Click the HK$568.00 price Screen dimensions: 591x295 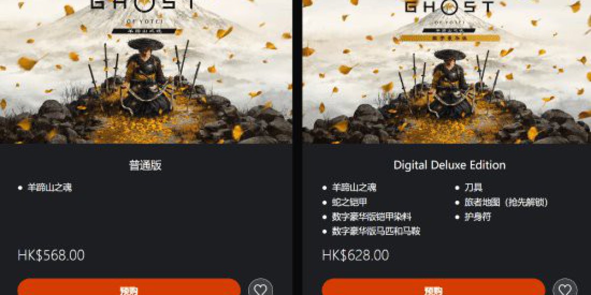click(x=51, y=256)
